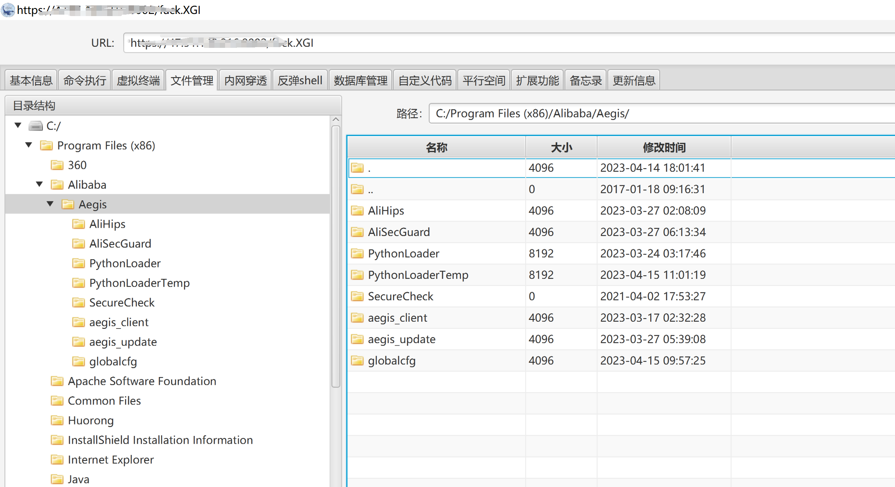Select 'Program Files (x86)' label in tree
This screenshot has width=895, height=487.
pyautogui.click(x=106, y=146)
